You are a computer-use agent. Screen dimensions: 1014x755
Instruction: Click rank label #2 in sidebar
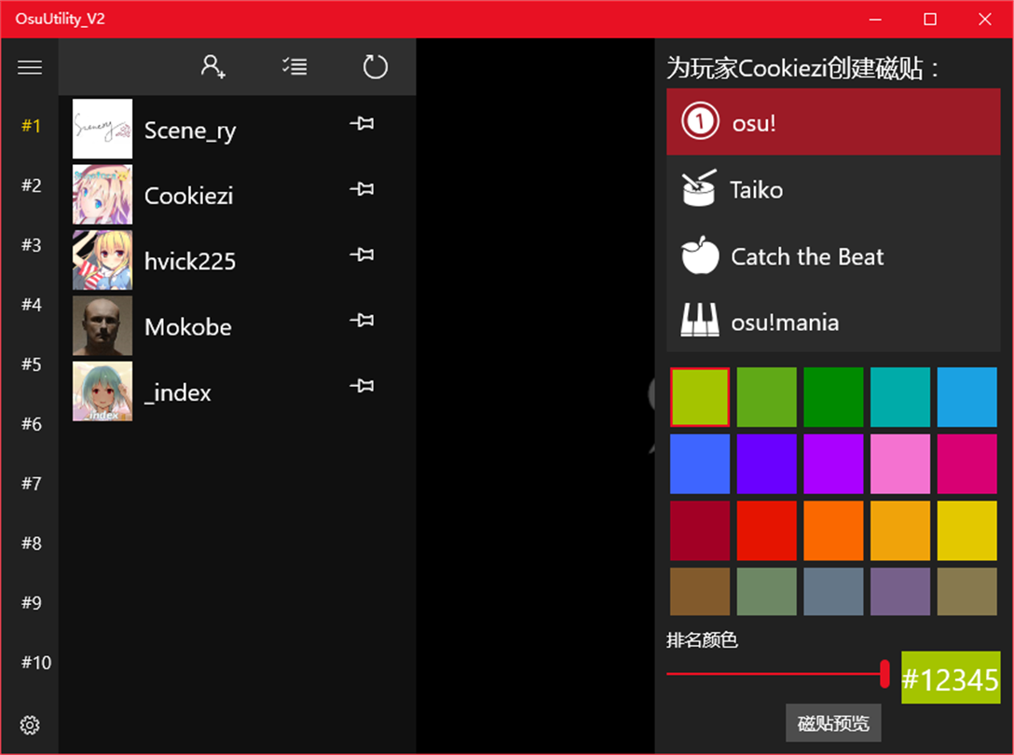[31, 185]
